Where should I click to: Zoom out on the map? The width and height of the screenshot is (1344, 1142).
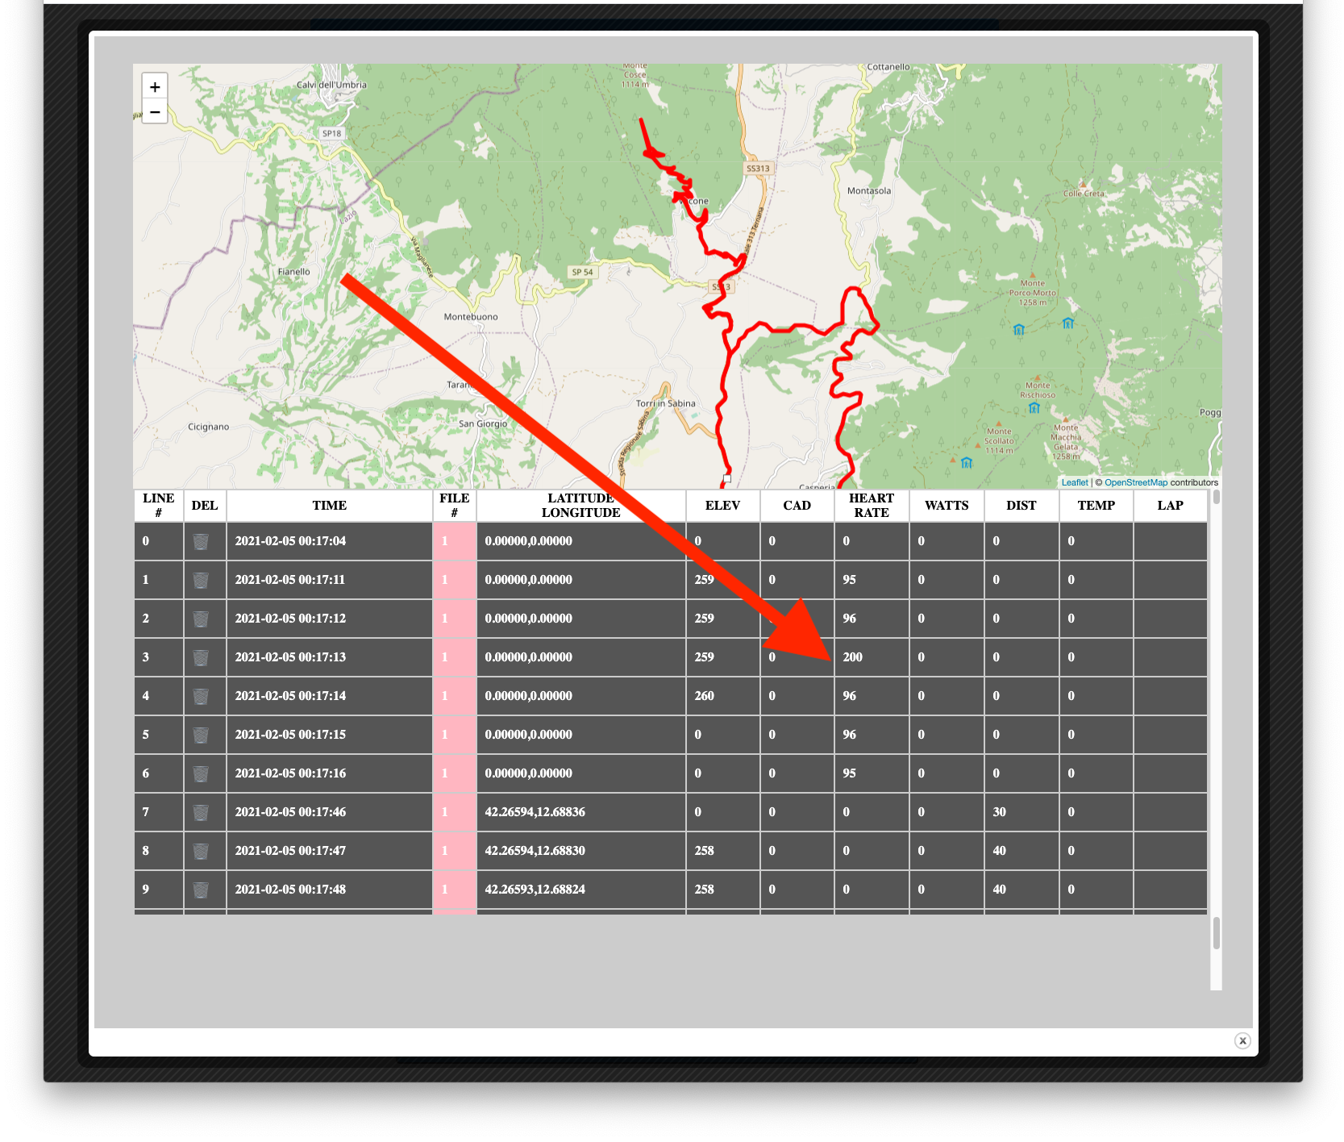pos(155,111)
